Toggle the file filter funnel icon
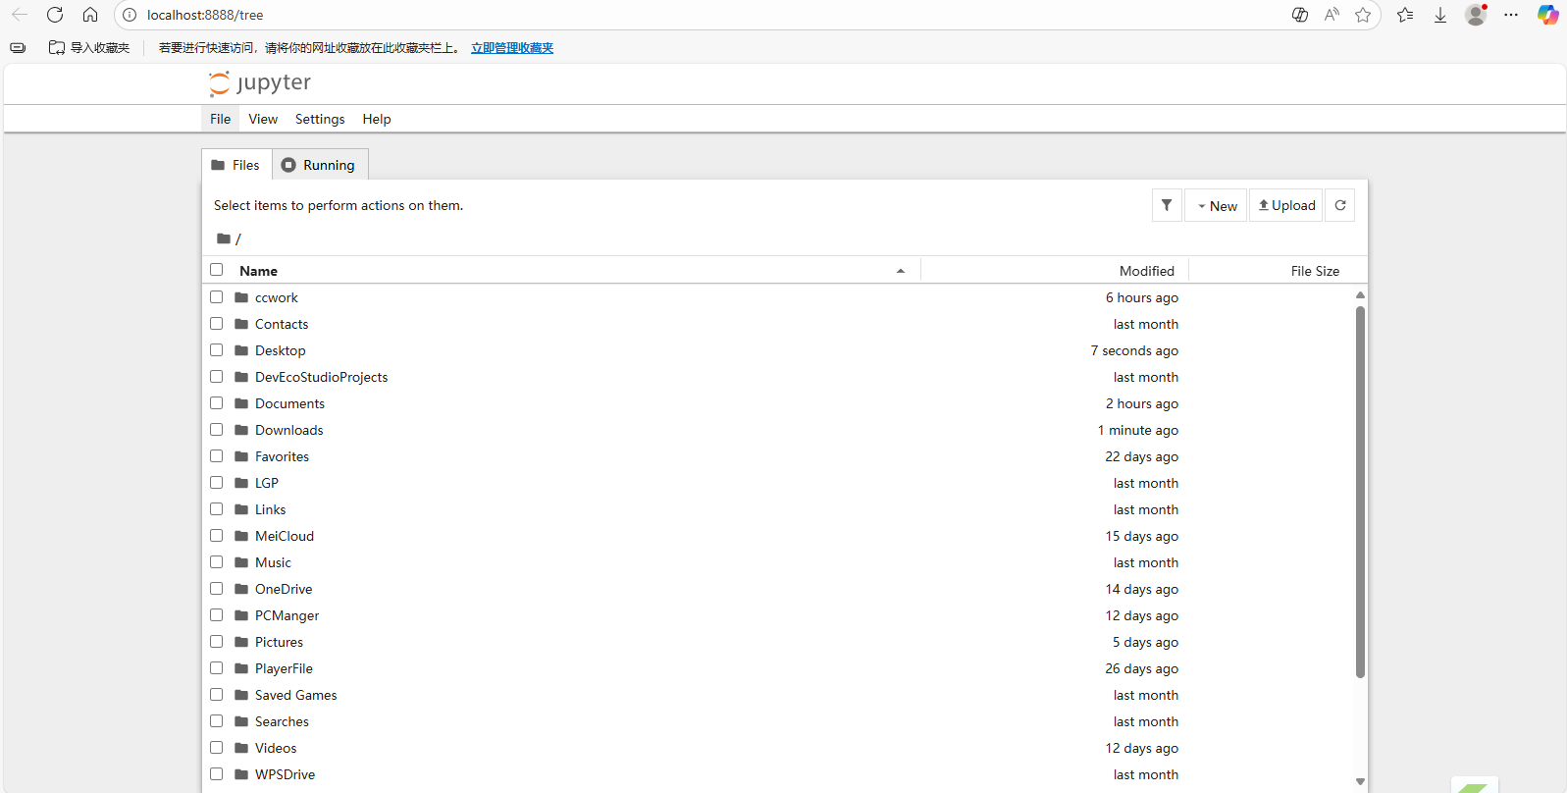Screen dimensions: 1567x793 [1167, 205]
